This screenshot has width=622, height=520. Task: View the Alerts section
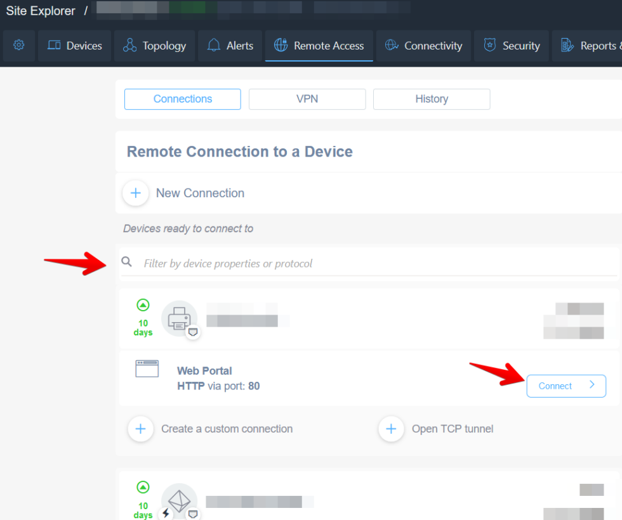tap(230, 45)
